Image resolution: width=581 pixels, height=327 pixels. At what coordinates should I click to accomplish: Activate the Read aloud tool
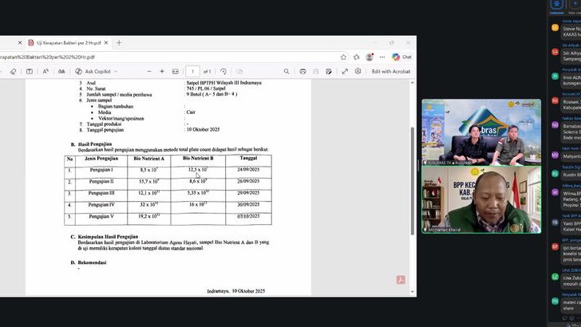point(45,72)
